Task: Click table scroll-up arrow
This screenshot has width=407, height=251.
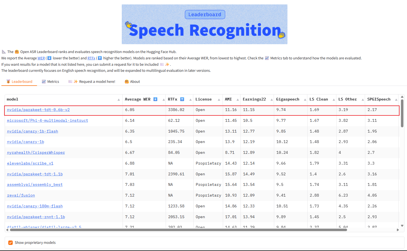Action: click(x=402, y=97)
